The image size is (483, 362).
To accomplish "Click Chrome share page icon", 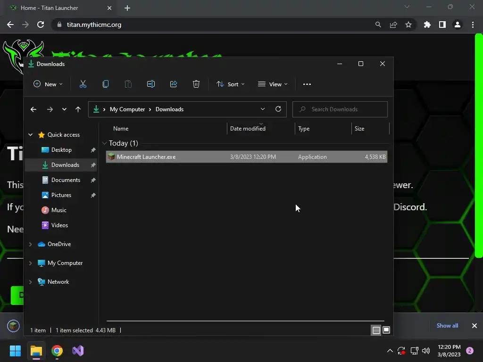I will pyautogui.click(x=393, y=25).
